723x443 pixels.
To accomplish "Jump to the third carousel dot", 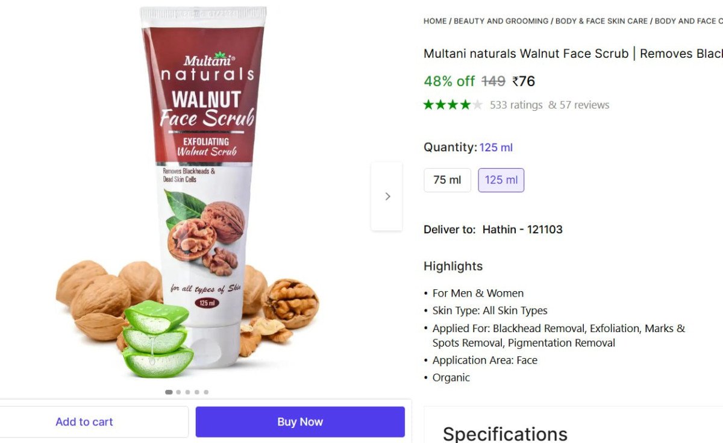I will coord(187,392).
